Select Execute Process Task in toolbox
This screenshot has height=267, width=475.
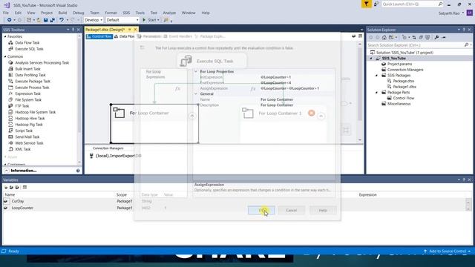click(32, 88)
